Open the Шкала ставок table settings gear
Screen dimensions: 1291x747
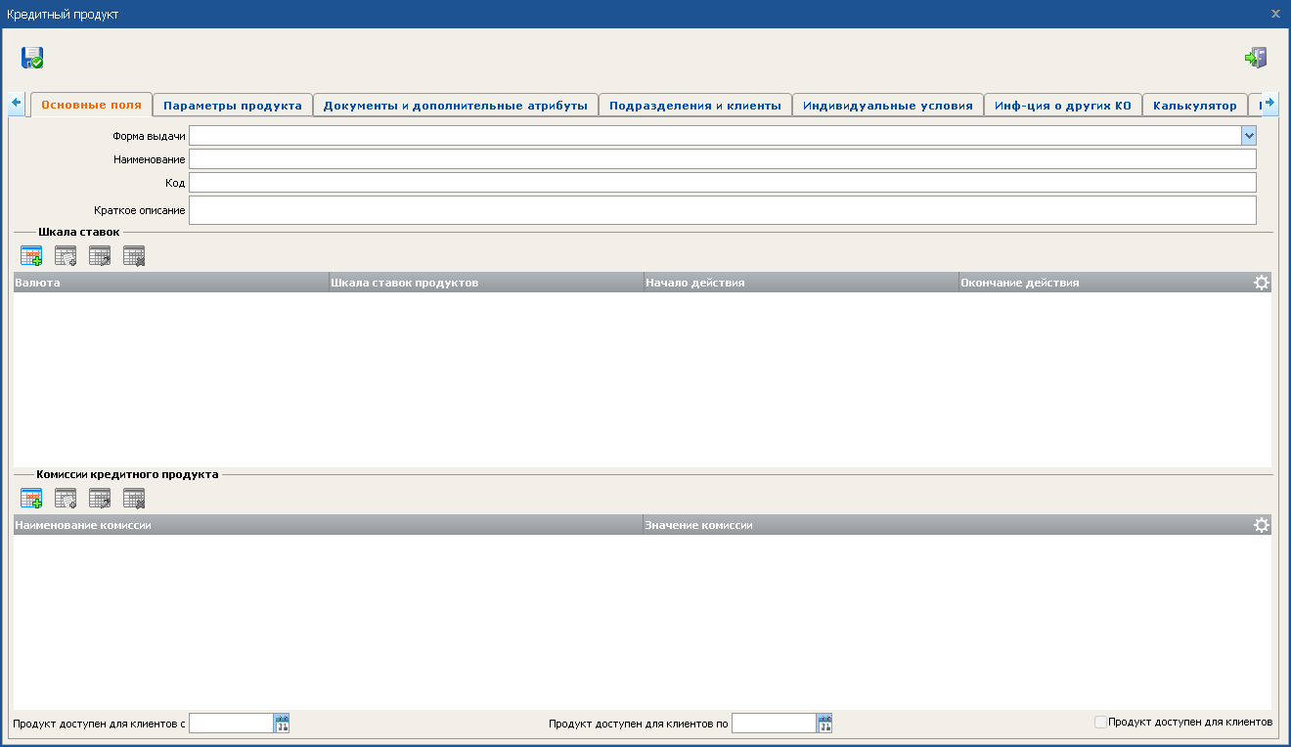[1262, 283]
